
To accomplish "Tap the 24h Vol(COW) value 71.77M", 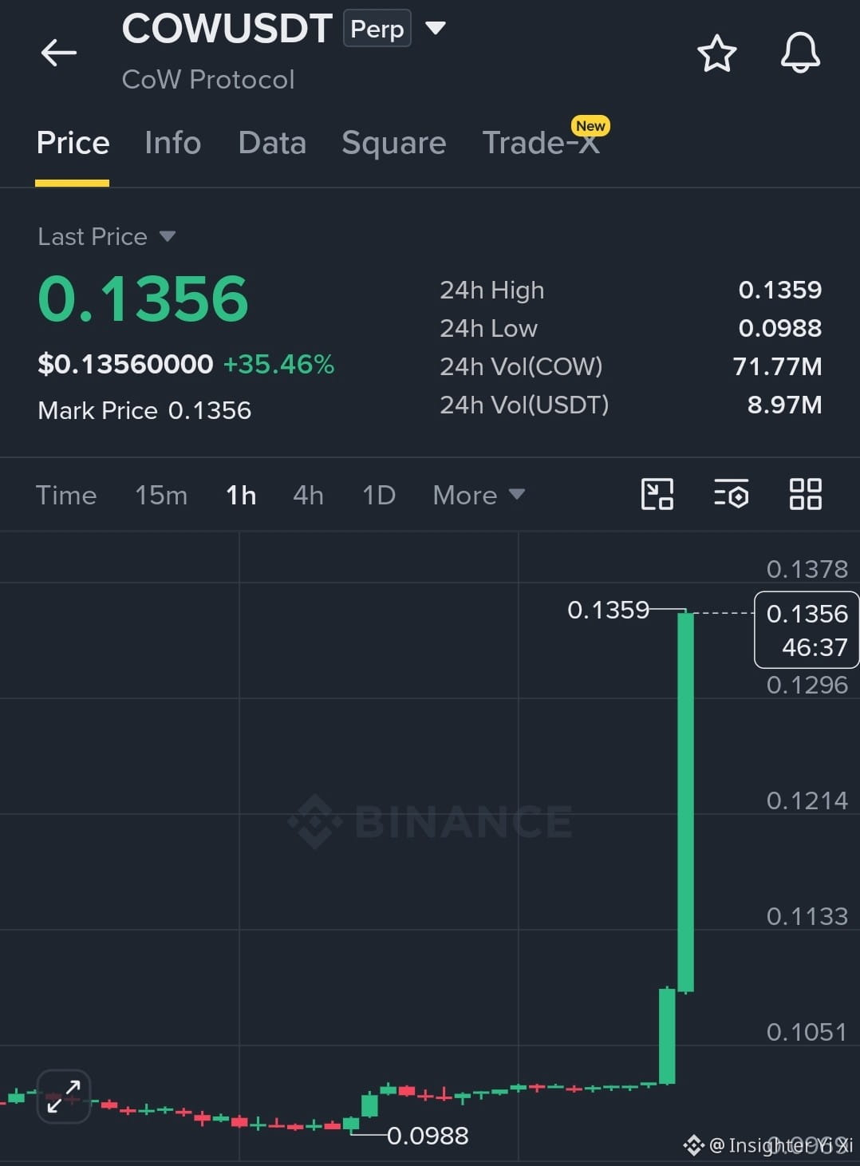I will pos(777,366).
